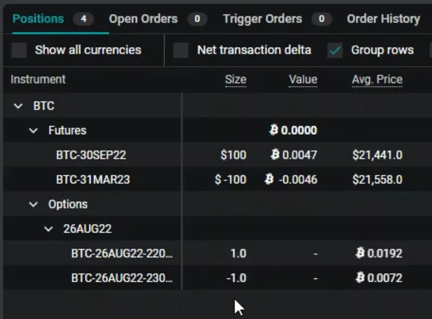Image resolution: width=432 pixels, height=319 pixels.
Task: Click the 0.0072 average price cell
Action: pos(379,278)
